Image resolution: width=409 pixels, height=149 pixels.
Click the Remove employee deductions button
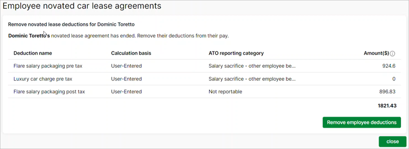pos(361,122)
